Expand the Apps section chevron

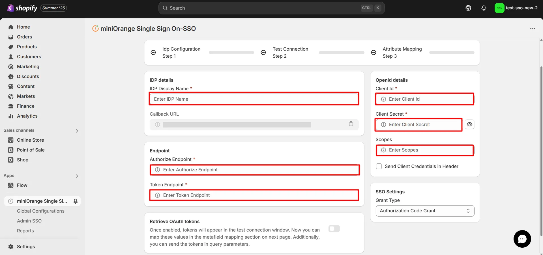pyautogui.click(x=77, y=176)
